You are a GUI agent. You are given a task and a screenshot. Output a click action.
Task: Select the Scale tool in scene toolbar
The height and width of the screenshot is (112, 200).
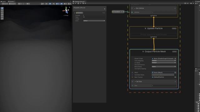[2, 14]
